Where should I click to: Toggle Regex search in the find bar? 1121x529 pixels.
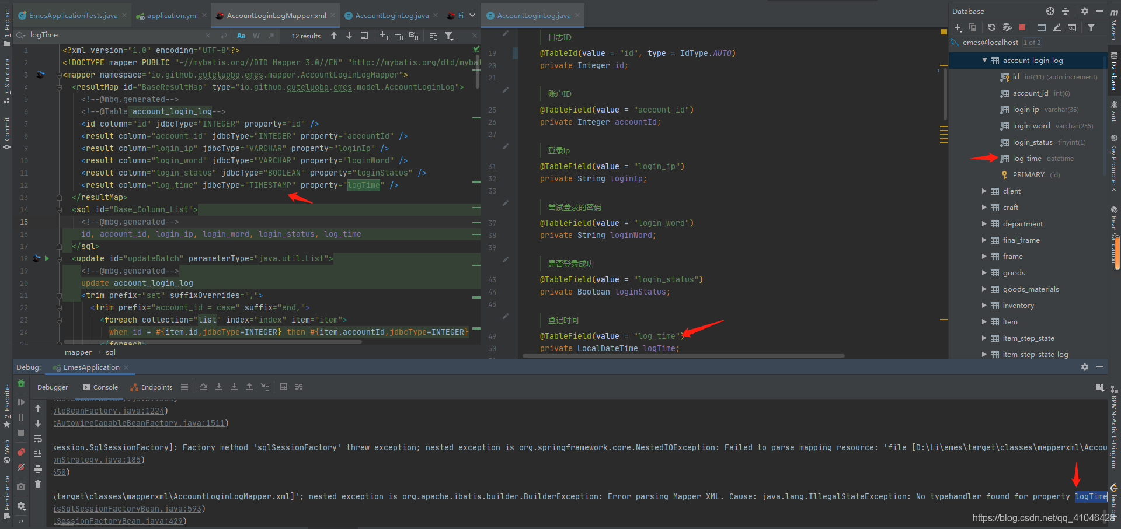[271, 36]
